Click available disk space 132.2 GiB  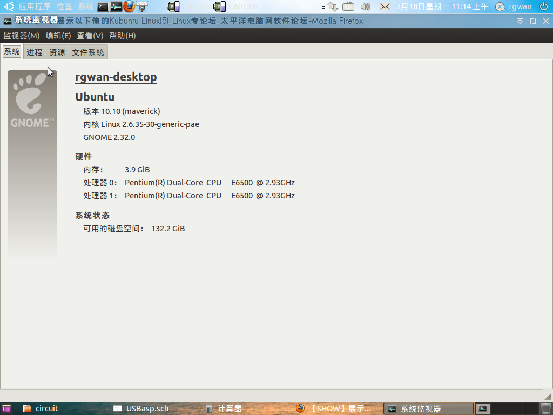pyautogui.click(x=168, y=229)
